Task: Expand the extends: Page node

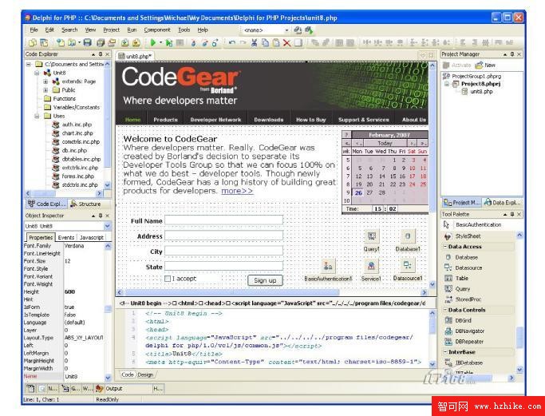Action: point(45,81)
